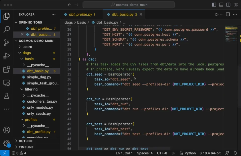Expand the .astro folder

(27, 47)
